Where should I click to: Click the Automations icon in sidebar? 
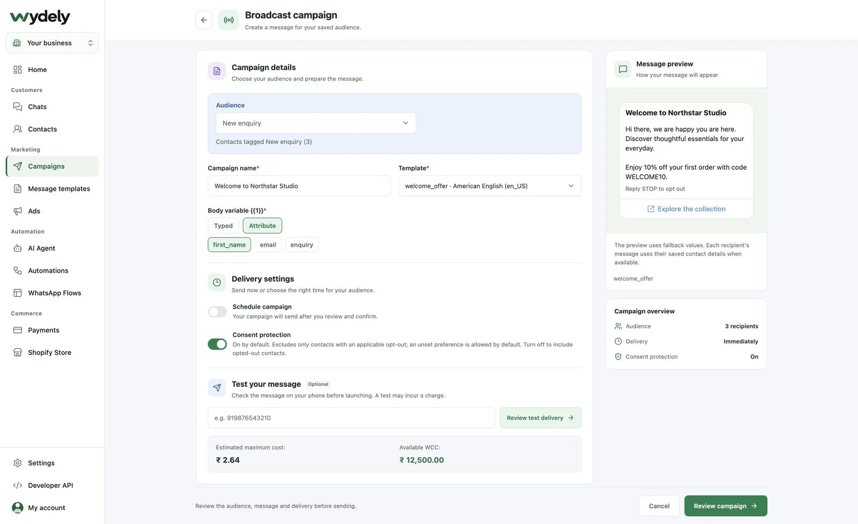18,271
